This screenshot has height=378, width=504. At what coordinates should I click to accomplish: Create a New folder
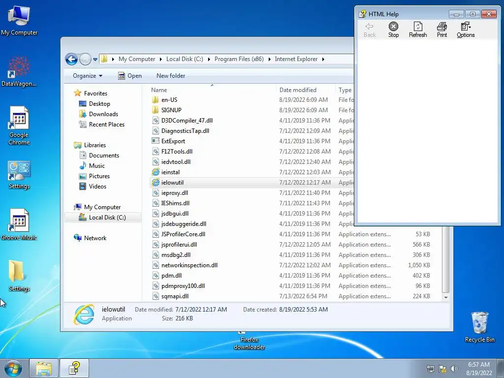coord(171,76)
